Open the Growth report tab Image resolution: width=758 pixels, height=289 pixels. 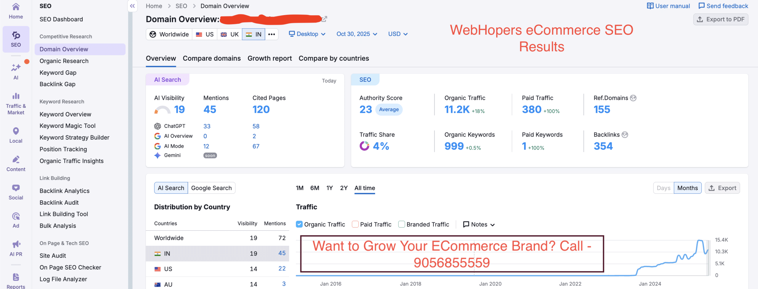click(269, 58)
